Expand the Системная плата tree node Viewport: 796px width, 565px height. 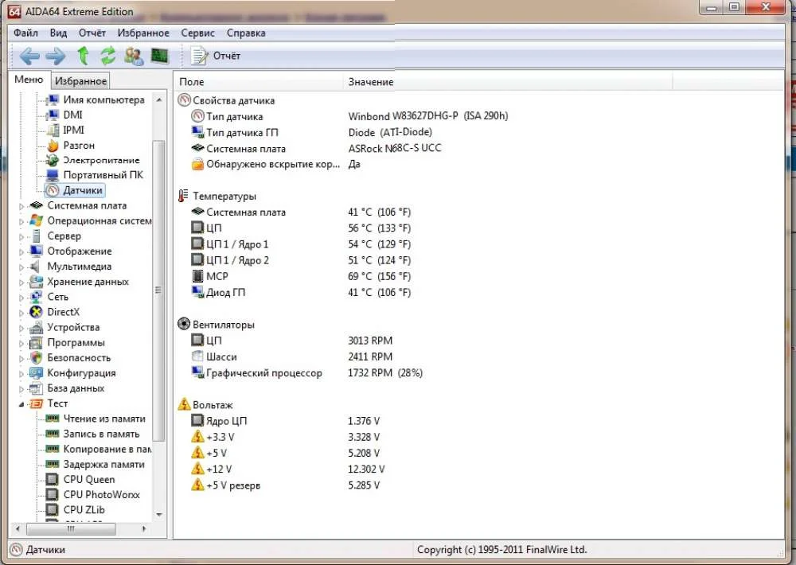click(21, 206)
